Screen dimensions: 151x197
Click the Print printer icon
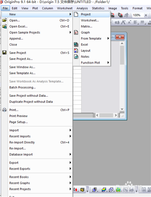[x=5, y=110]
